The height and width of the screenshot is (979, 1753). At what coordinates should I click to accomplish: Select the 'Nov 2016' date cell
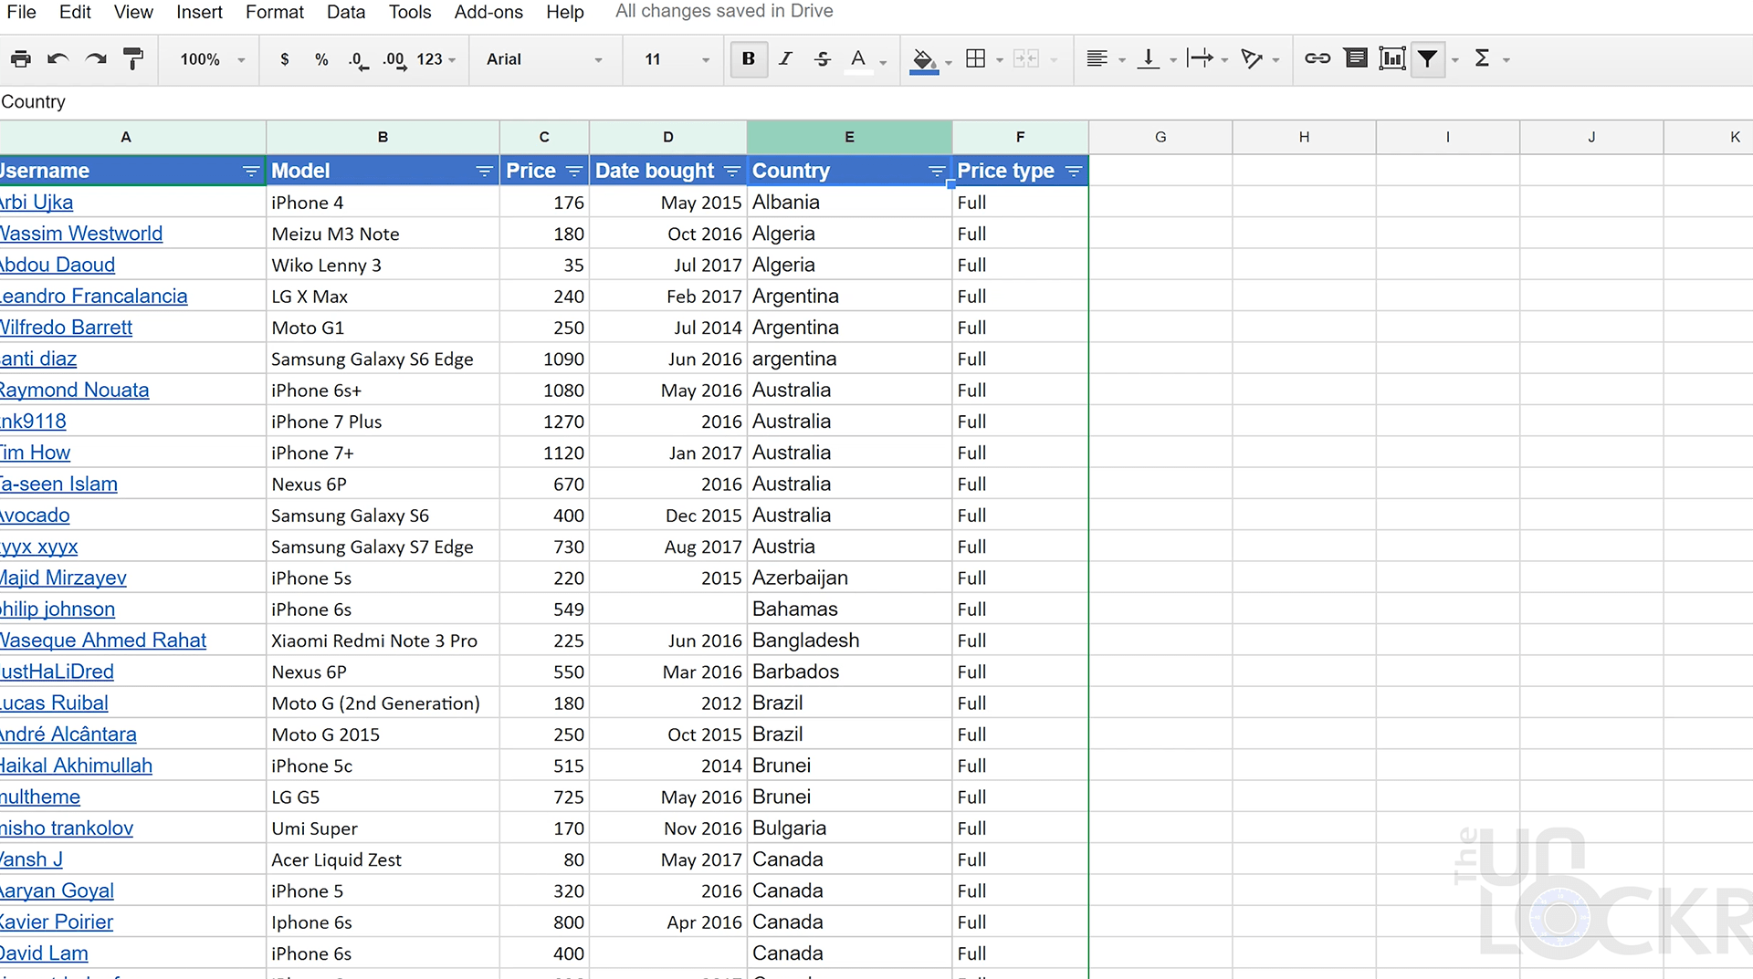[x=668, y=828]
